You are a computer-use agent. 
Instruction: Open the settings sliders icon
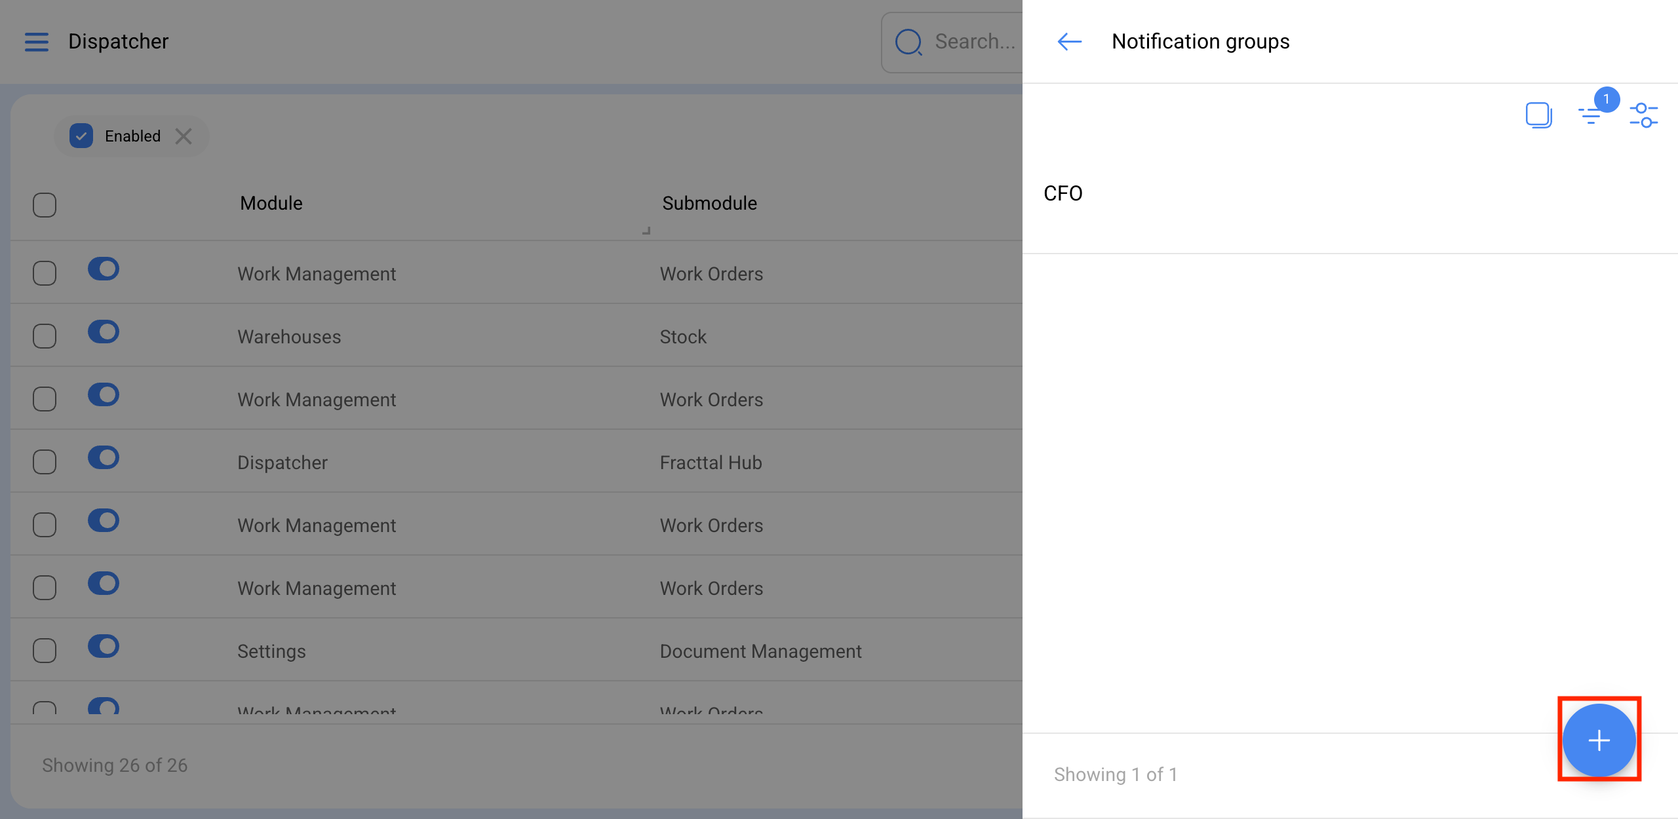point(1643,115)
